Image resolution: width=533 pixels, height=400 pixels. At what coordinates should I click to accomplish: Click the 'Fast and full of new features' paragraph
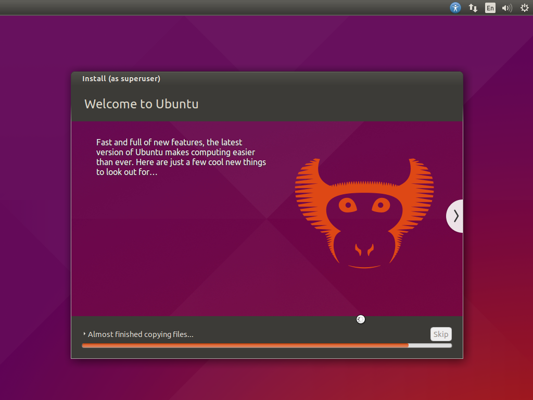pyautogui.click(x=181, y=157)
